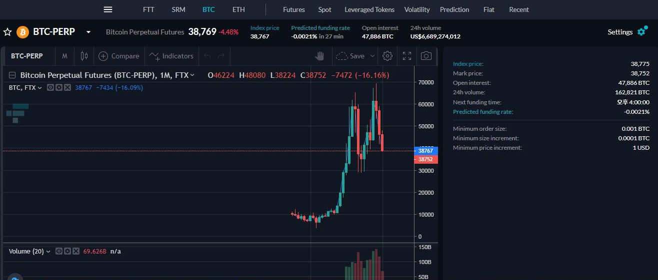Click Minimum order size 0.001 BTC

coord(635,129)
